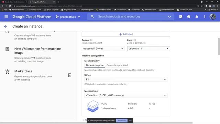
Task: Open a new browser tab
Action: [x=58, y=2]
